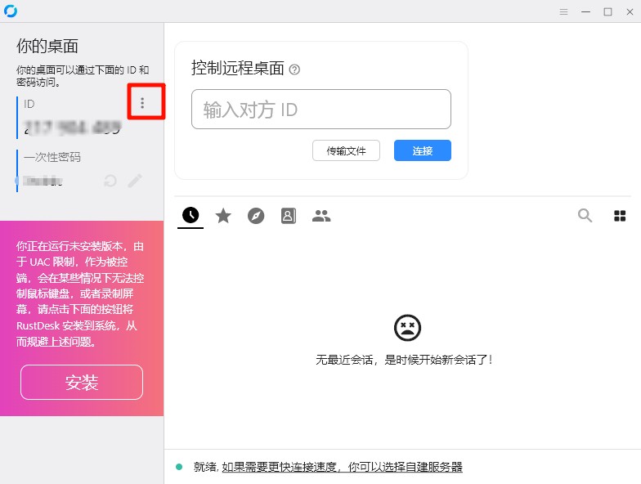Open the hamburger menu in title bar
The height and width of the screenshot is (484, 641).
tap(563, 11)
